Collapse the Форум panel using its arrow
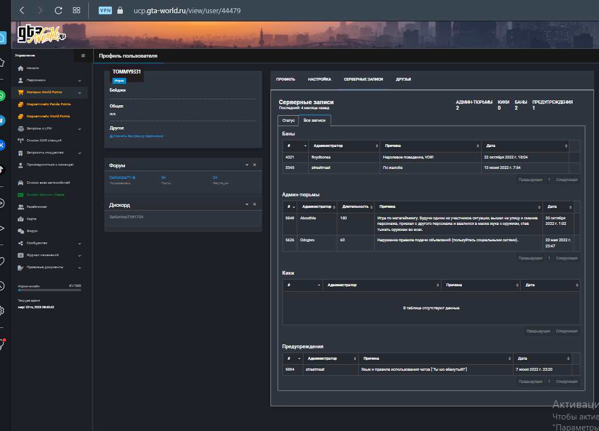599x431 pixels. [247, 165]
